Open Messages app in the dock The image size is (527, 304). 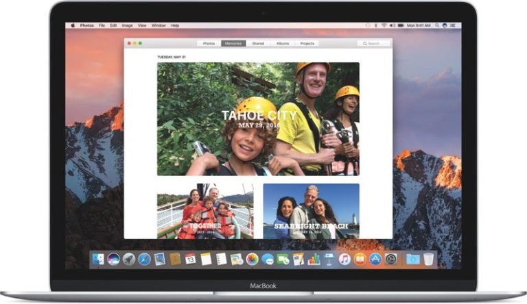[268, 259]
